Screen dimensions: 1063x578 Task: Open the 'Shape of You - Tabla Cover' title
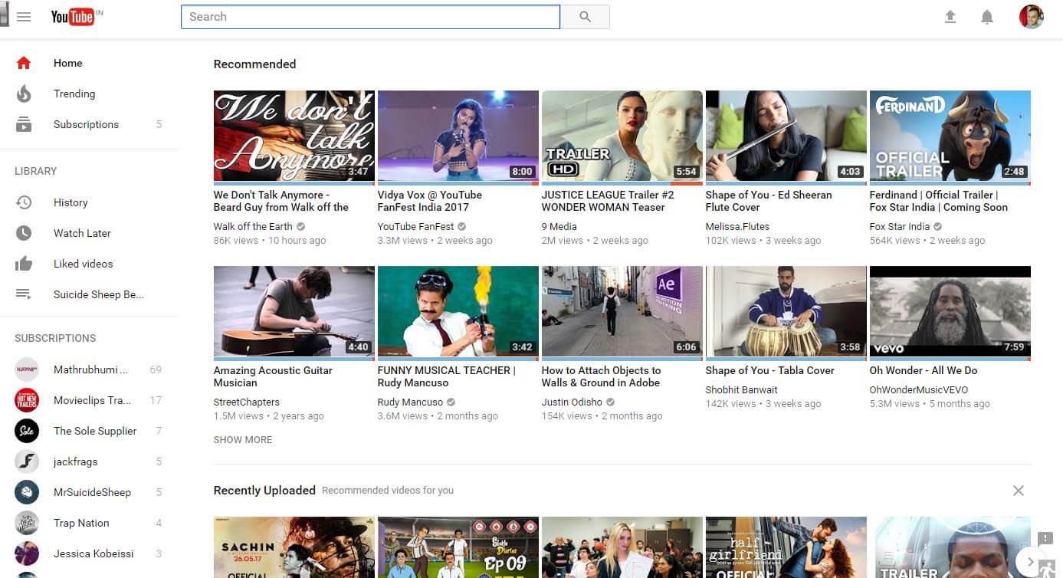[769, 370]
